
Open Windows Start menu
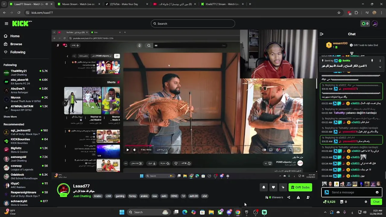(122, 212)
